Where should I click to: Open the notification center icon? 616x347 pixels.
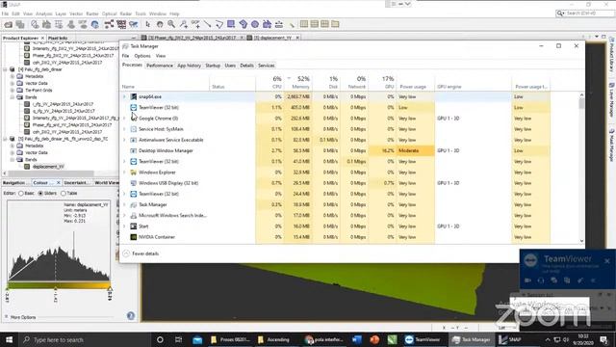click(x=604, y=339)
